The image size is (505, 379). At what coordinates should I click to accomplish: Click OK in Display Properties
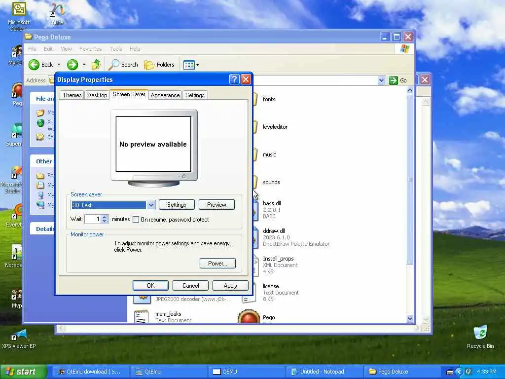coord(150,286)
